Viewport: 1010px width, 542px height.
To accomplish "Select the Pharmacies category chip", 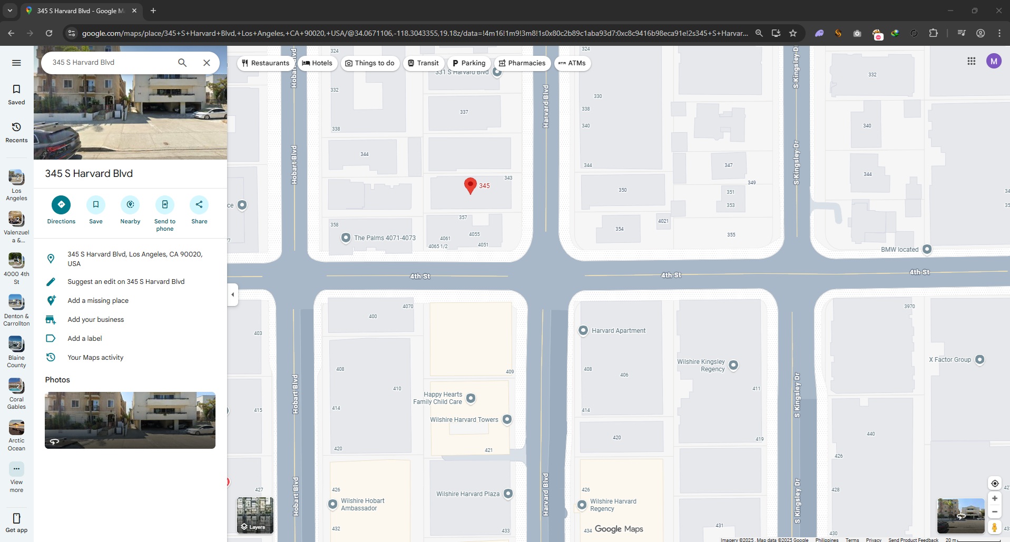I will point(522,63).
